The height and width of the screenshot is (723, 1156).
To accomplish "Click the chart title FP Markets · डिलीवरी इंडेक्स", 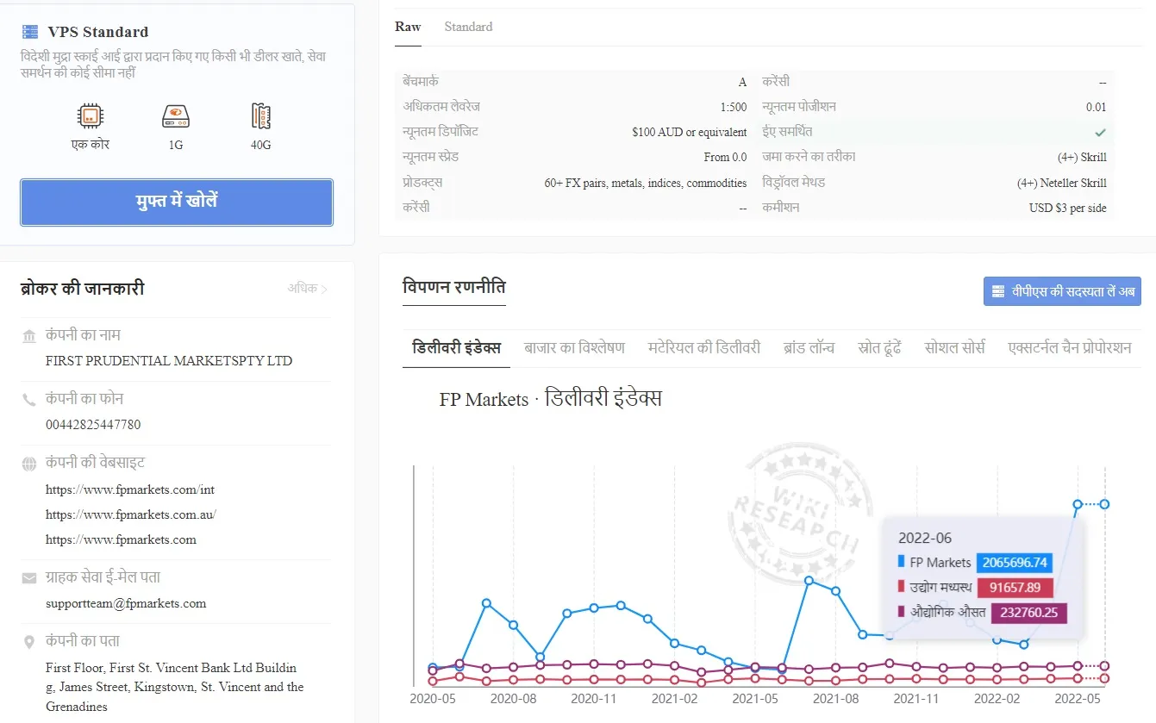I will [551, 399].
